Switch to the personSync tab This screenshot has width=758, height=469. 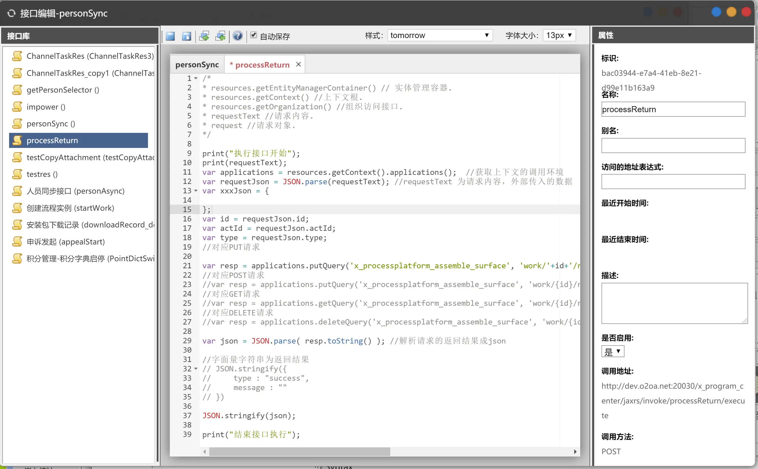click(x=197, y=64)
